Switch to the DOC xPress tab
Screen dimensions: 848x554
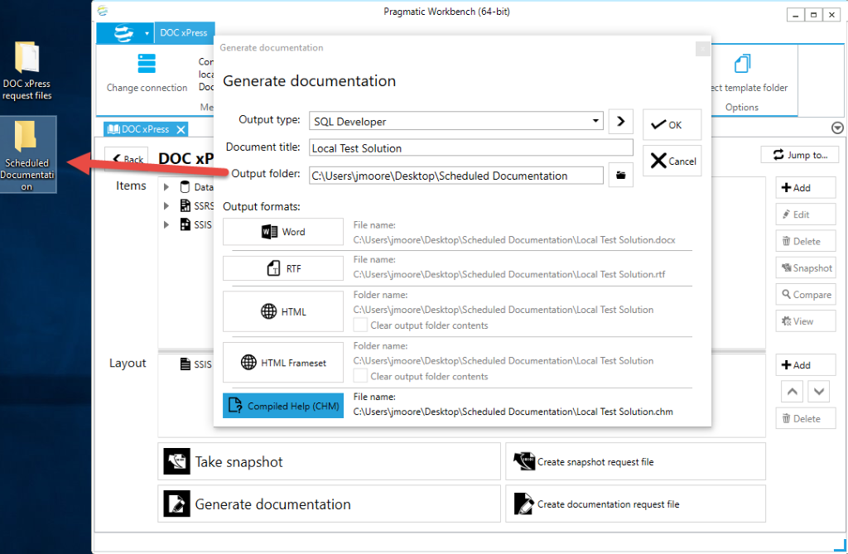pos(146,128)
